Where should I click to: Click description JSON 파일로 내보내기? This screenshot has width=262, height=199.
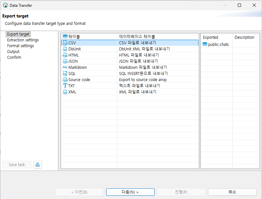(x=138, y=61)
